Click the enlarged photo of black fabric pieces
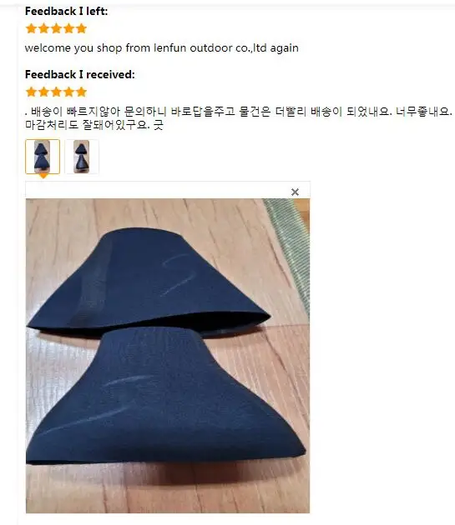455x525 pixels. 168,356
